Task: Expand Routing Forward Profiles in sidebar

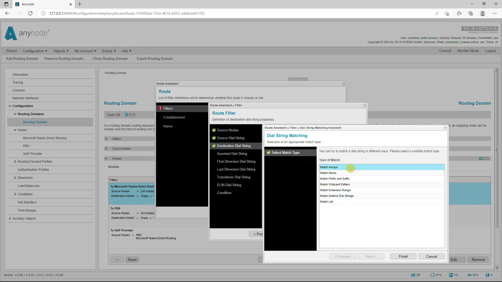Action: tap(15, 162)
